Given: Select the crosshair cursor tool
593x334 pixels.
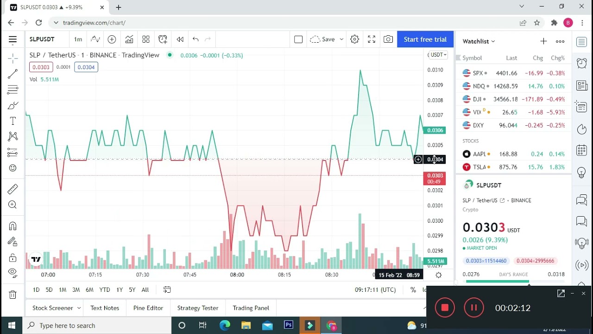Looking at the screenshot, I should coord(13,58).
